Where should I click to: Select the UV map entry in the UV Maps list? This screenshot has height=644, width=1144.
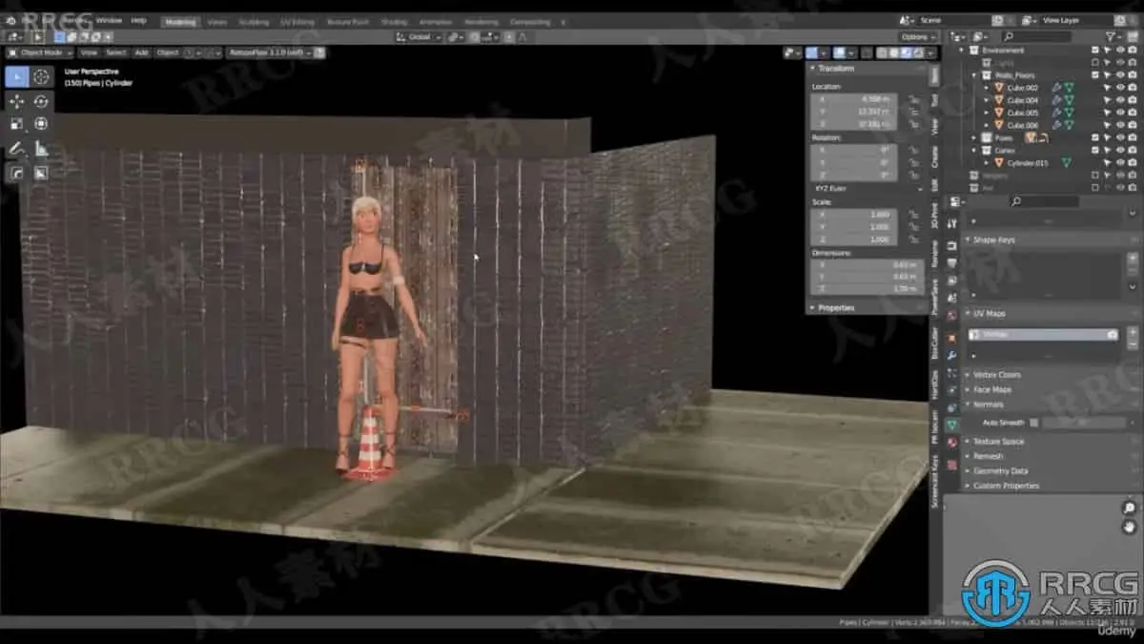1044,335
